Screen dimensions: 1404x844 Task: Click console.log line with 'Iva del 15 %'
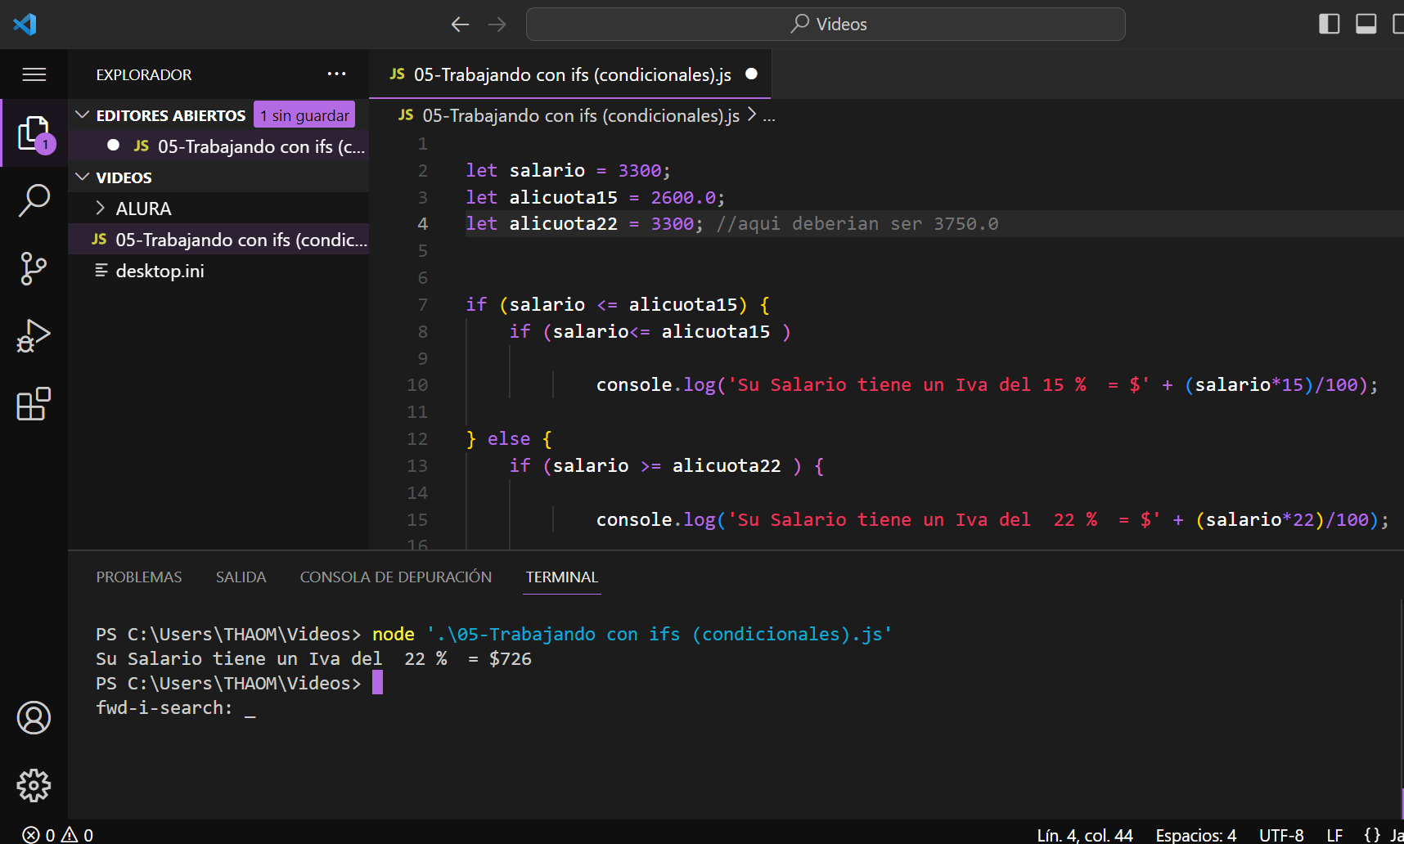coord(987,385)
